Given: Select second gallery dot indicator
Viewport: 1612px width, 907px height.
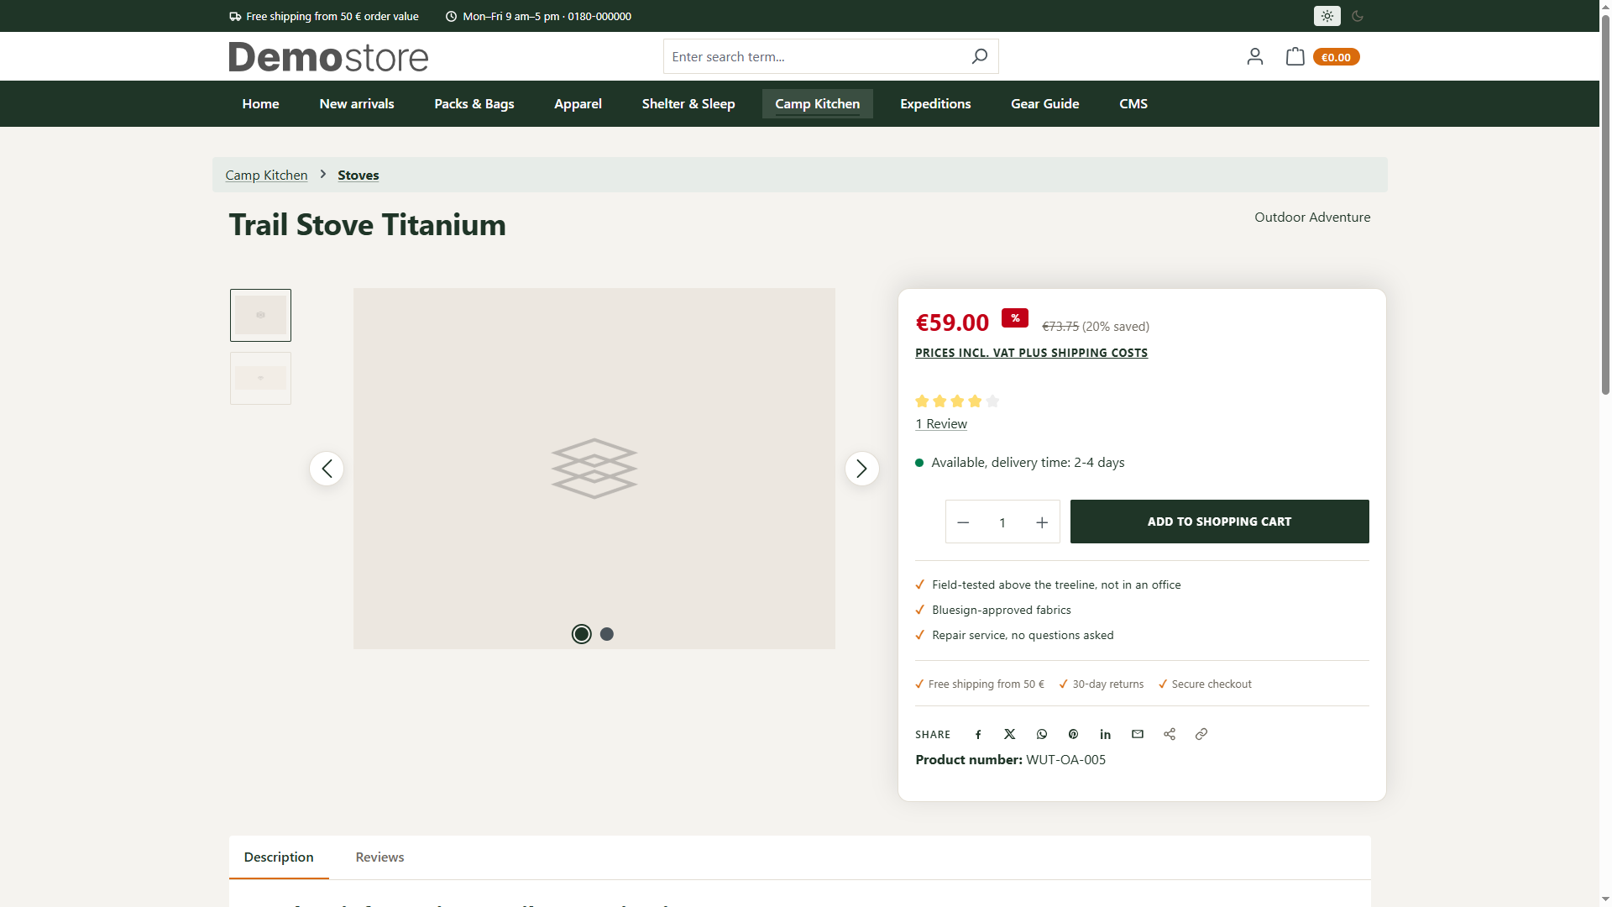Looking at the screenshot, I should click(x=607, y=634).
